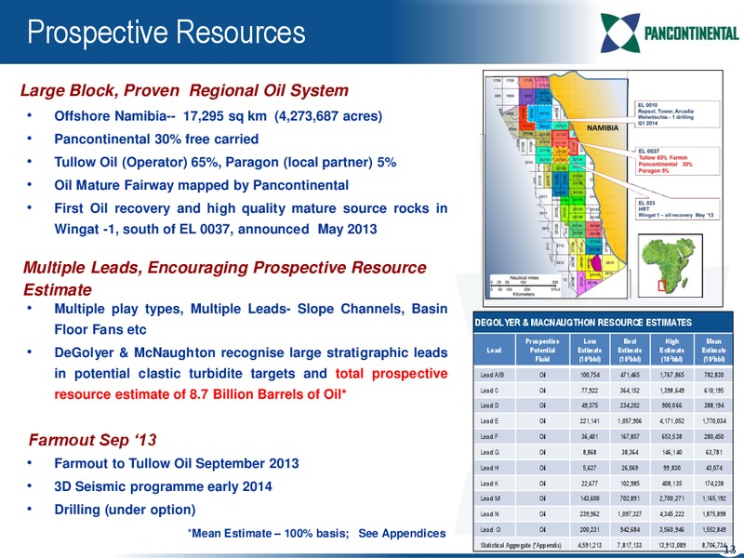
Task: Click the 'Best Estimate' column header
Action: 630,350
